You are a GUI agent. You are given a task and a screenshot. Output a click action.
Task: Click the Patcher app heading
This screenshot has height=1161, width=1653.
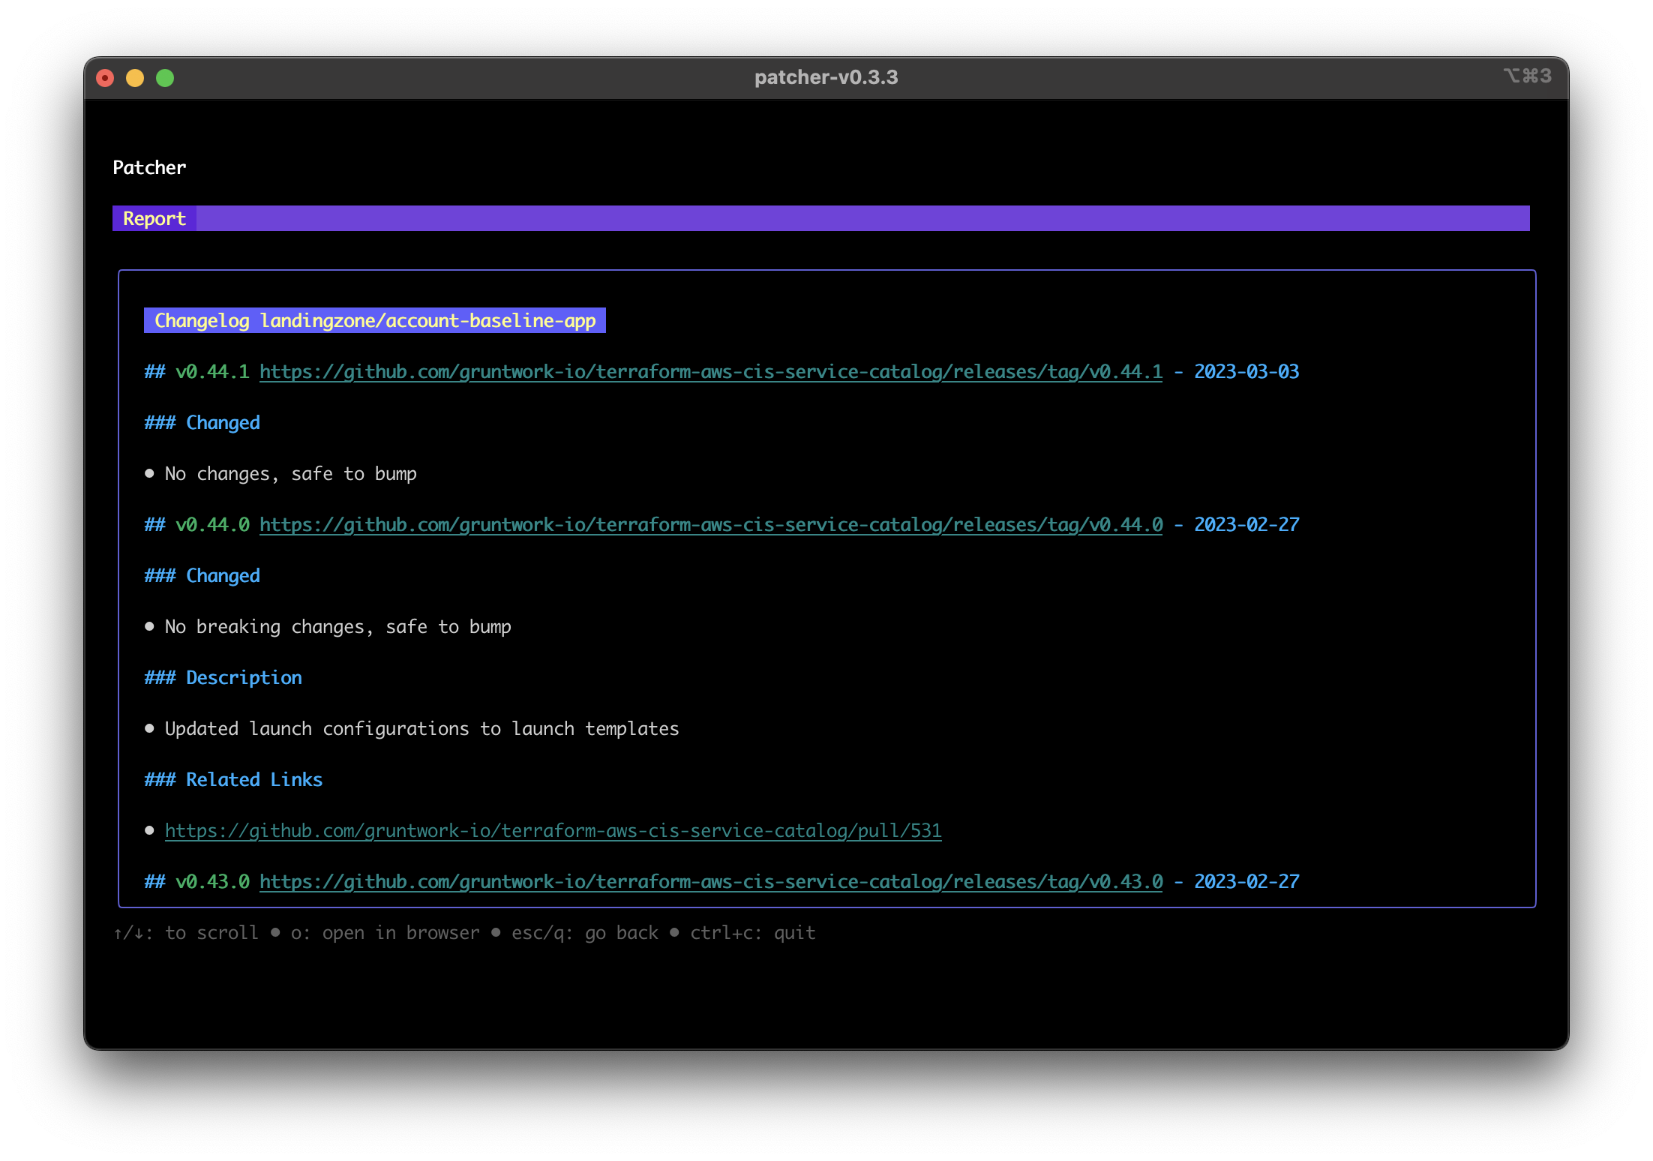coord(149,167)
